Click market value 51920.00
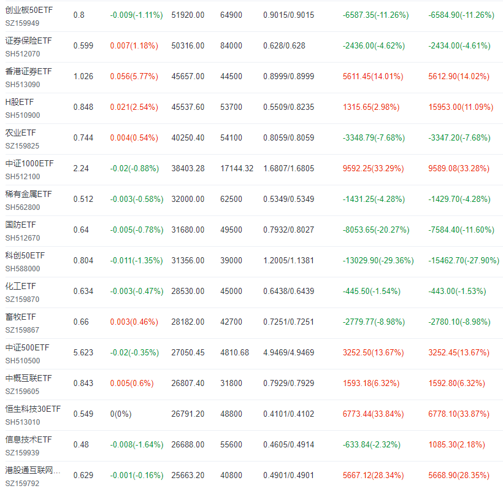The height and width of the screenshot is (491, 503). [188, 15]
